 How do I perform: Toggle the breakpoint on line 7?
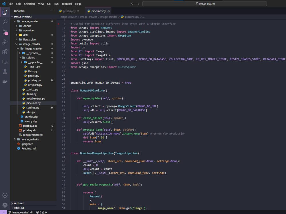tap(59, 24)
